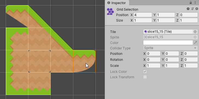Open the Tile object picker circle
The height and width of the screenshot is (99, 199).
point(195,32)
